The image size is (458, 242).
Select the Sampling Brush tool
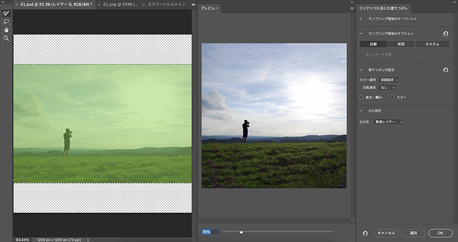pos(6,13)
